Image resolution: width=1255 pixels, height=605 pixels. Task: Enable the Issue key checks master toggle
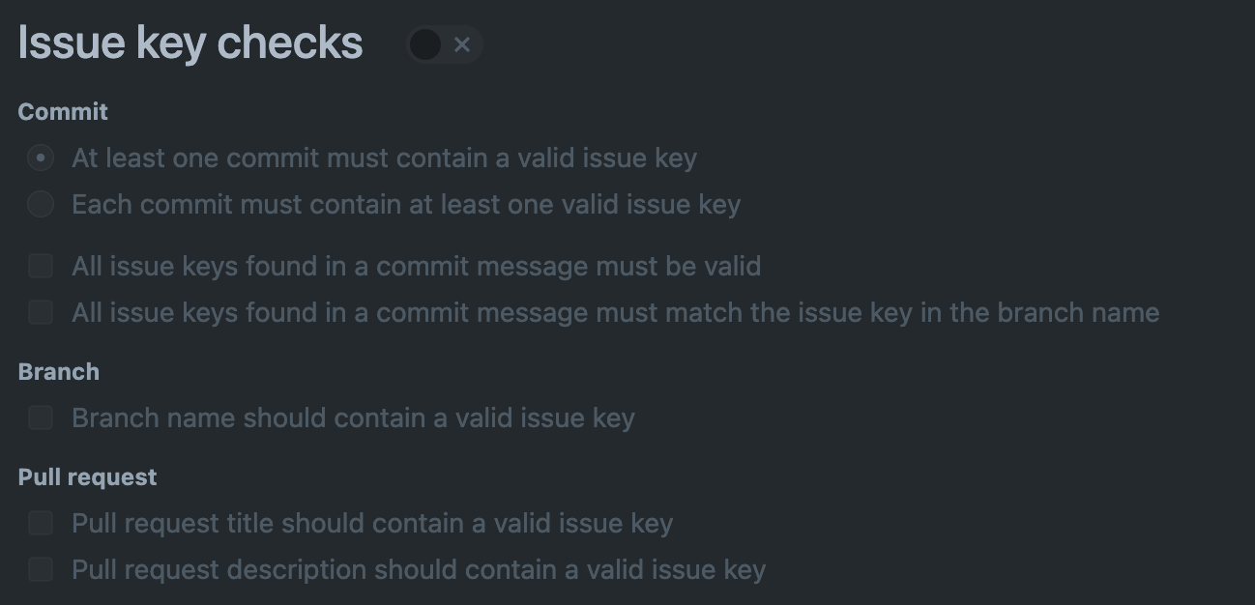point(444,44)
